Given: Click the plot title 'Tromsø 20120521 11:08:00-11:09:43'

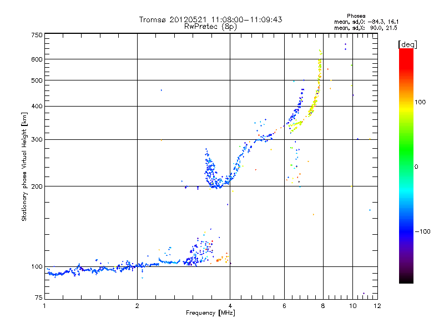Looking at the screenshot, I should (210, 19).
